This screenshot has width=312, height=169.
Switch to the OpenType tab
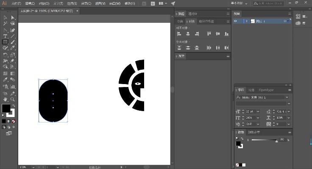point(266,90)
